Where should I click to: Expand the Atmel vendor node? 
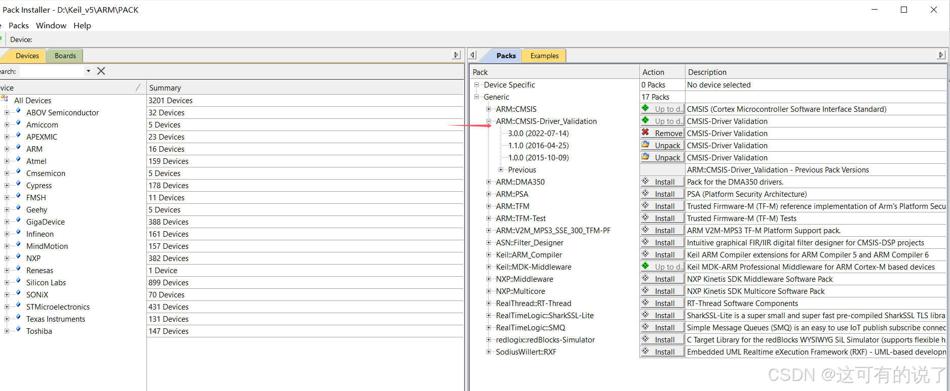[x=7, y=161]
